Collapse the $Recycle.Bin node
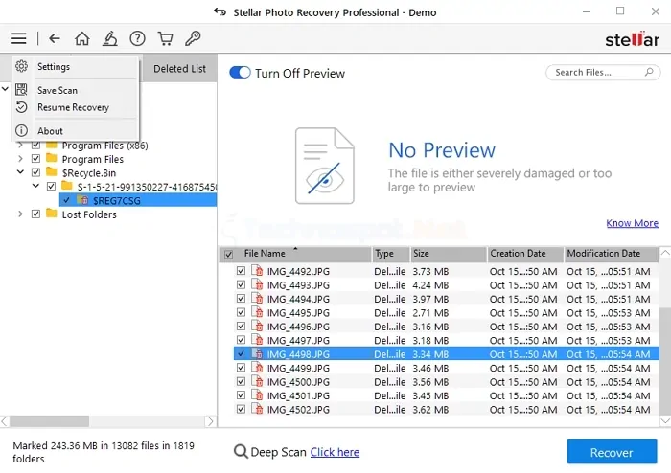 click(x=20, y=172)
